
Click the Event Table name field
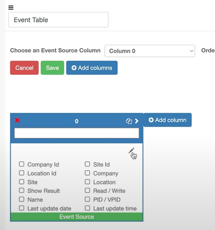pos(58,20)
